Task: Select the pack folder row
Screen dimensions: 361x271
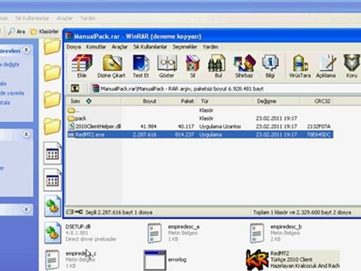Action: (200, 118)
